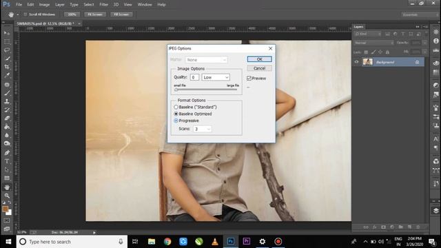Select Baseline Optimized format option
This screenshot has width=441, height=248.
coord(176,114)
